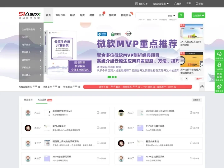Open MICROOA办公自动化OA系统 title
224x168 pixels.
click(160, 111)
